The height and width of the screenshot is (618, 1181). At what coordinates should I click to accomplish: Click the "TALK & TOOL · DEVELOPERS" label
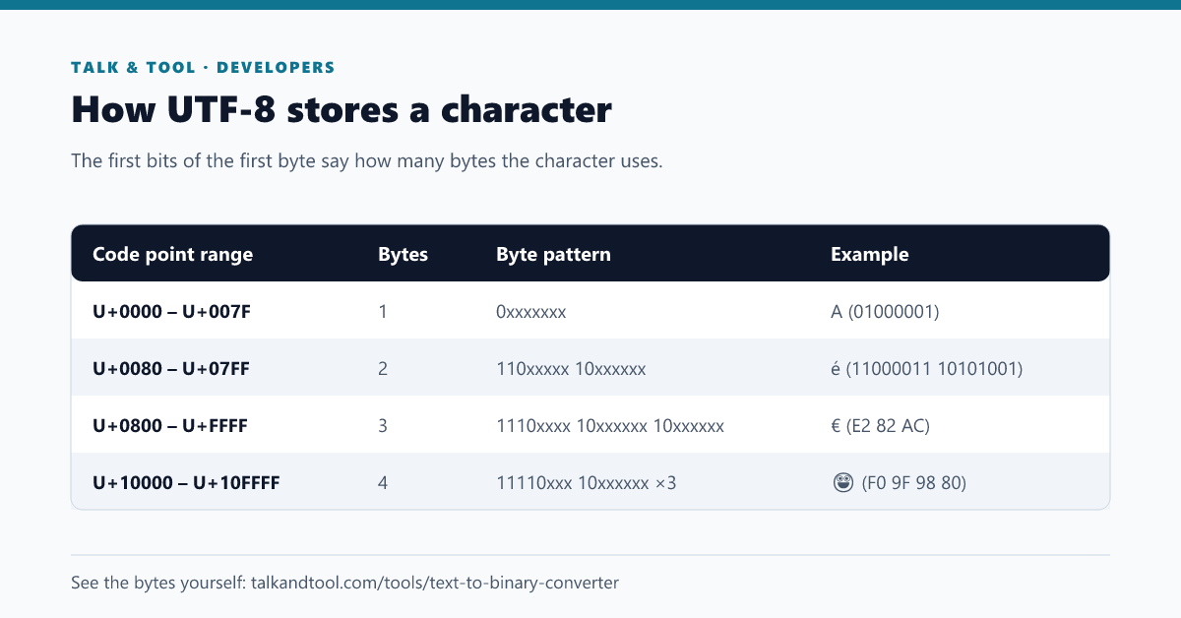point(203,68)
